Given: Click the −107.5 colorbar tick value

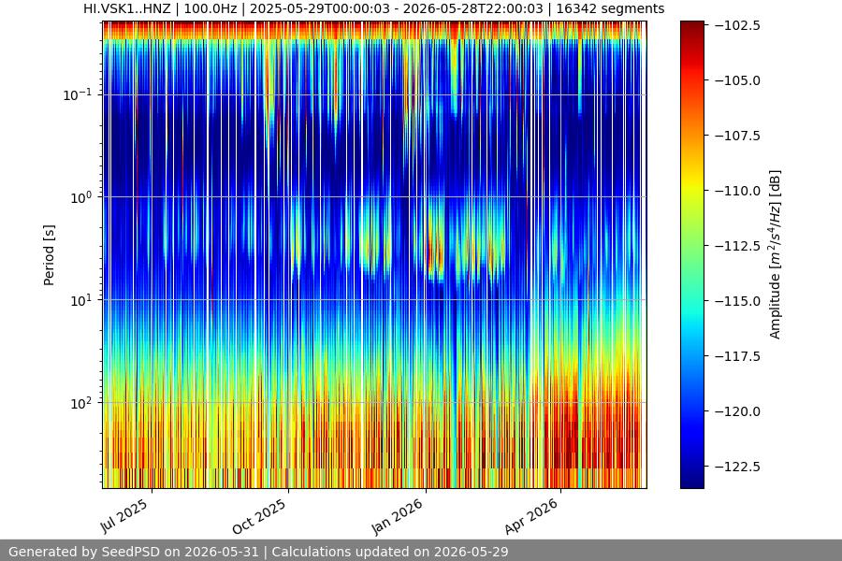Looking at the screenshot, I should pos(738,136).
